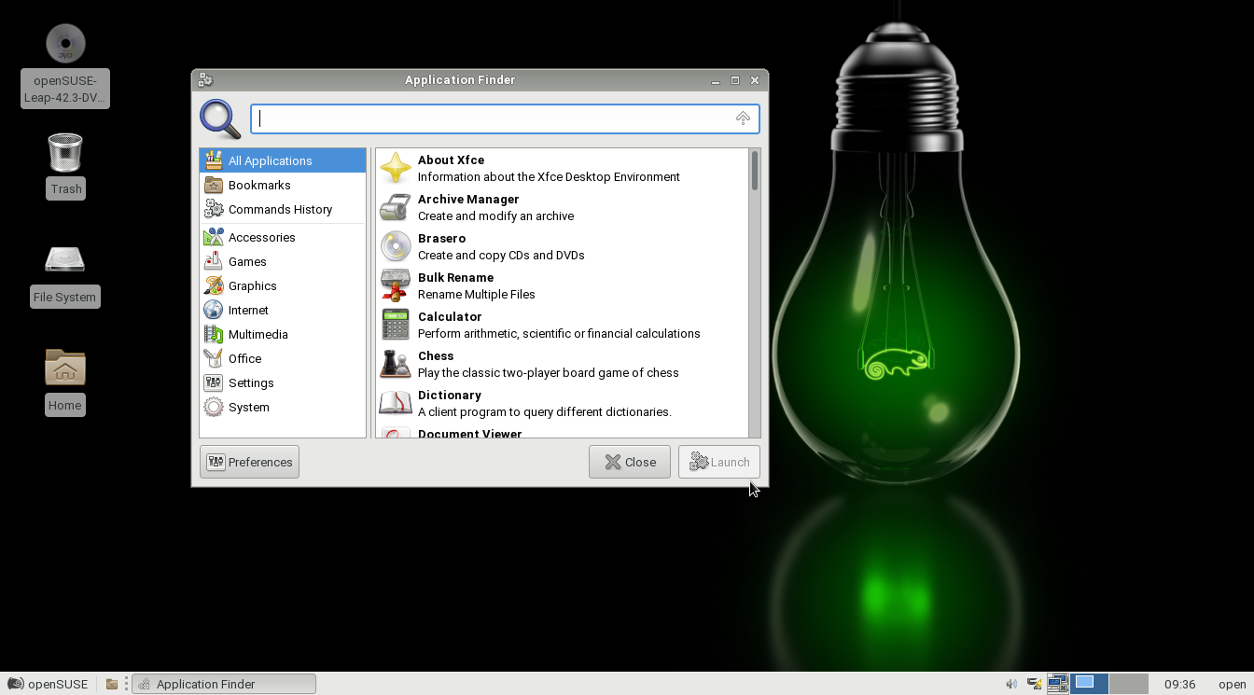
Task: Select the Dictionary book icon
Action: (396, 403)
